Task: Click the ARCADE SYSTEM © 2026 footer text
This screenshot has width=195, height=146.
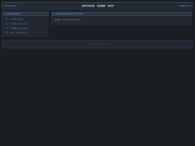Action: pos(97,44)
